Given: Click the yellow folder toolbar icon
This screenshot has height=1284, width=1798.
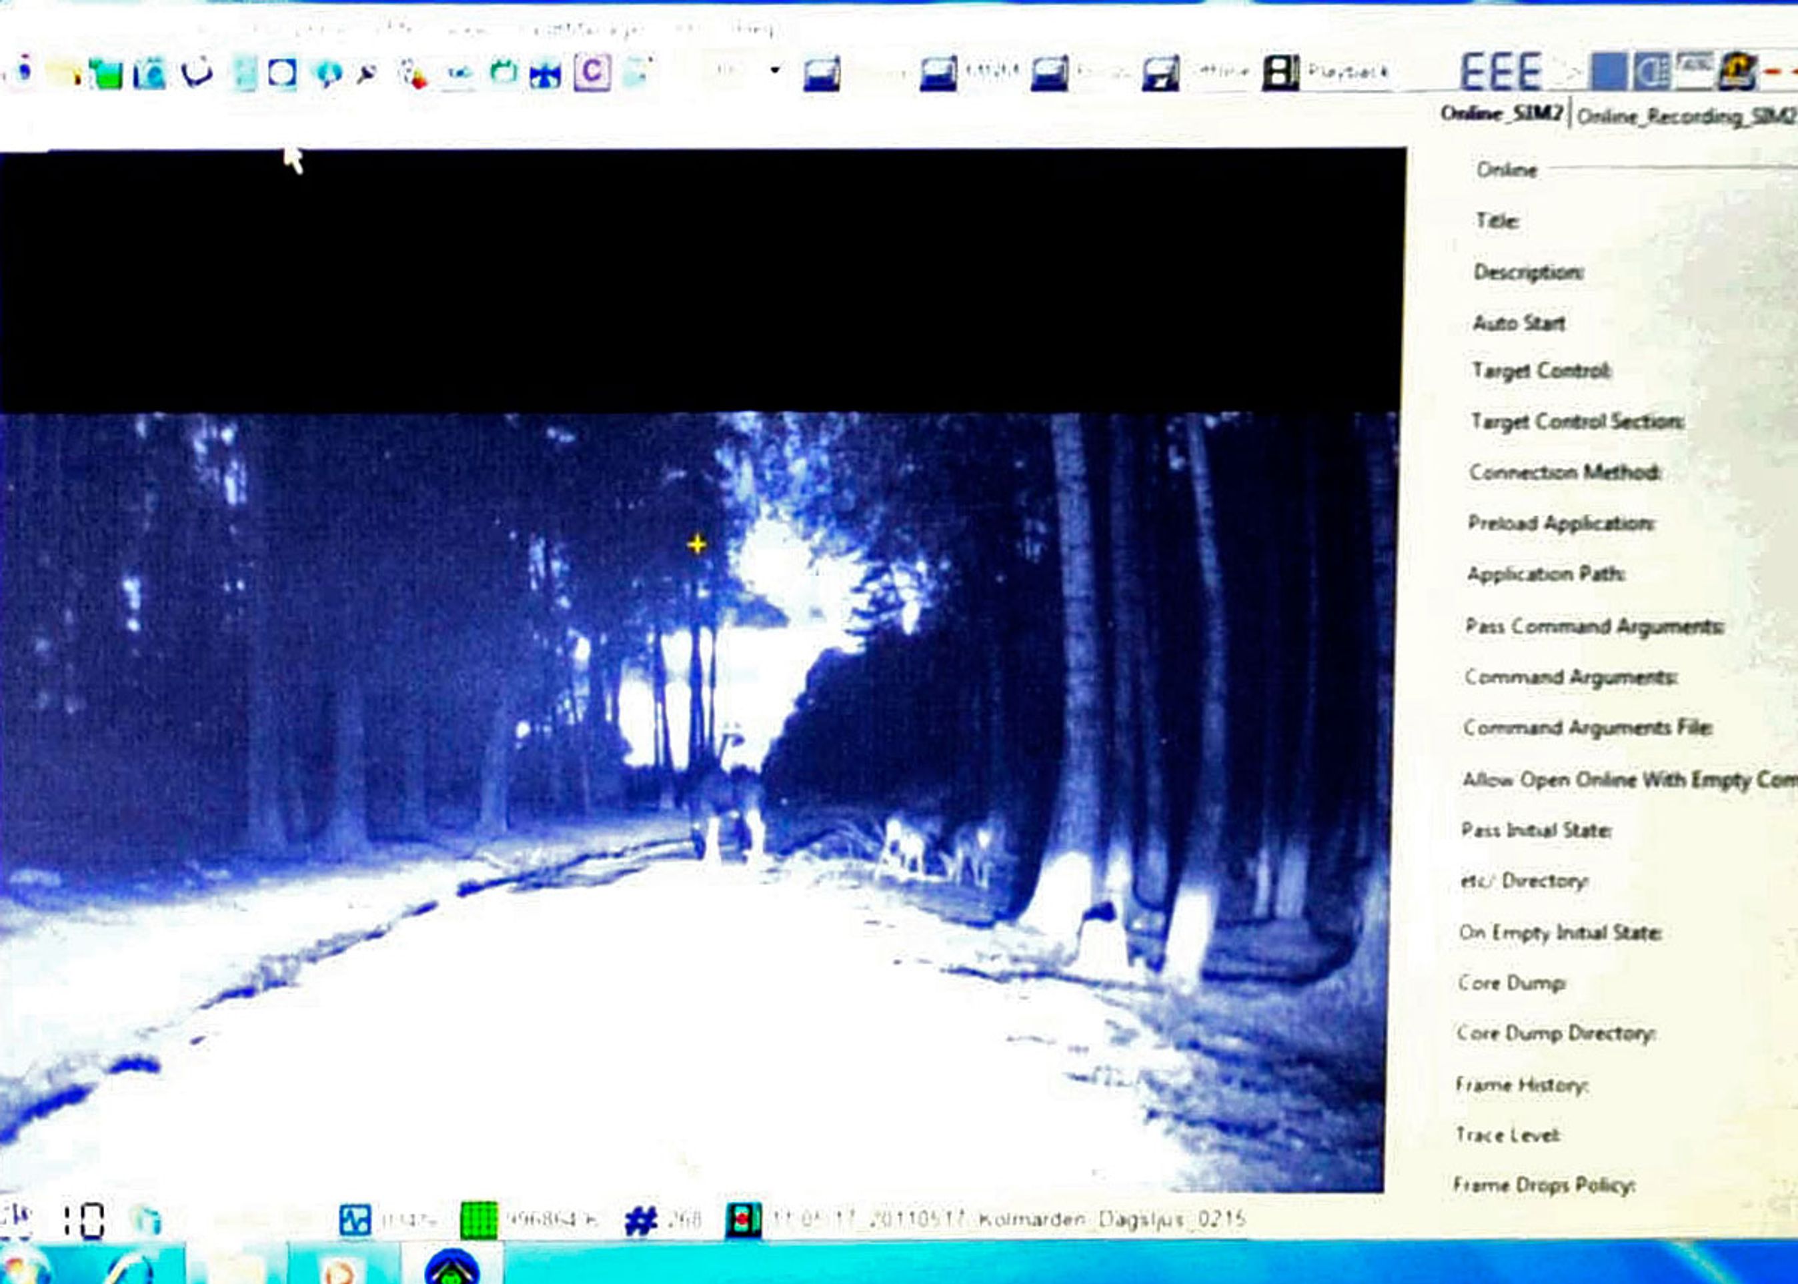Looking at the screenshot, I should click(x=65, y=74).
